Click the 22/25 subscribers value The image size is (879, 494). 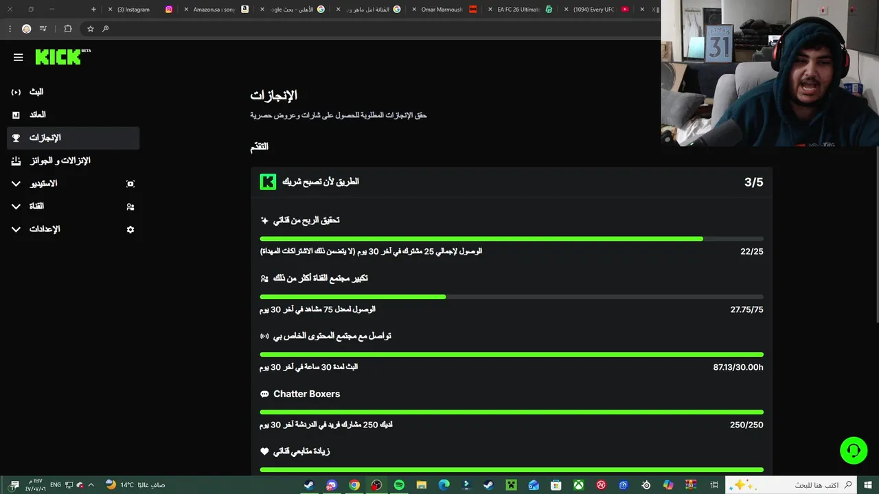click(x=752, y=252)
